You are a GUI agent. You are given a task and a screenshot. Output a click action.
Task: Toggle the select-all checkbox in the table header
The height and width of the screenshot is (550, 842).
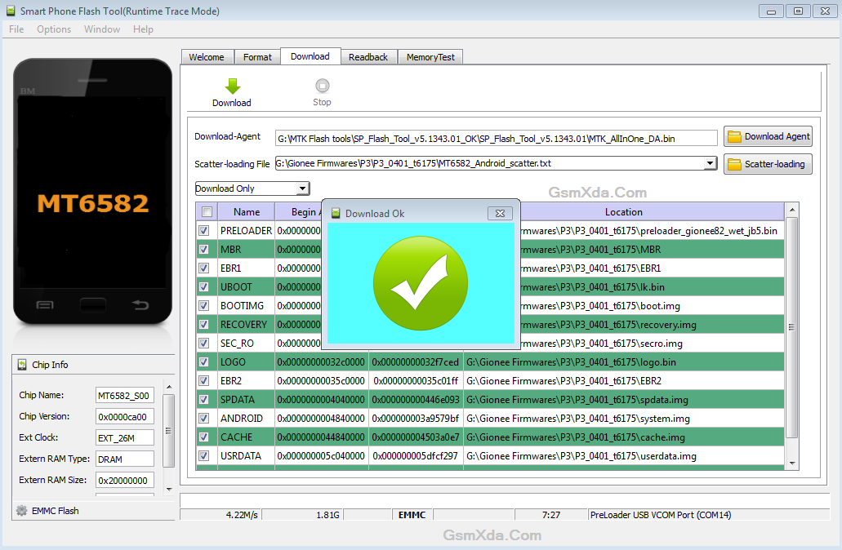coord(207,212)
